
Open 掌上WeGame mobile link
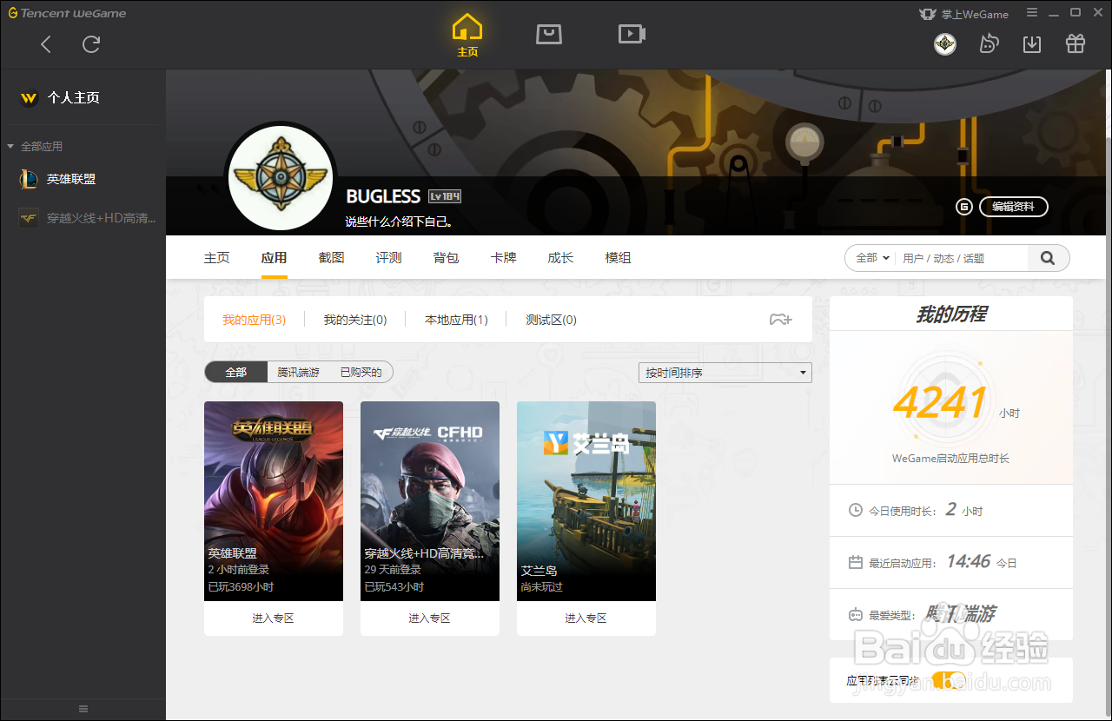[x=964, y=14]
